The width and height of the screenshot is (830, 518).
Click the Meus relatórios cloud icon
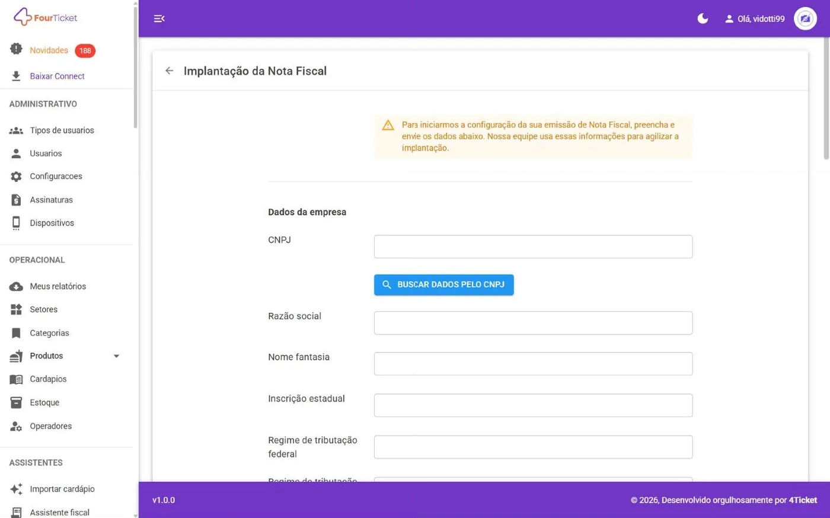coord(16,286)
